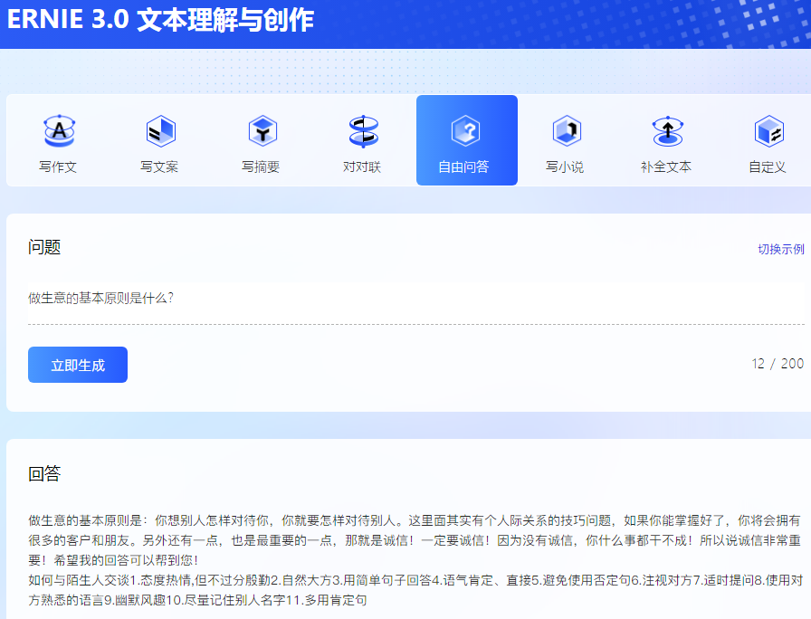Screen dimensions: 811x619
Task: Click answer line starting 如何与陌生人交谈
Action: pos(415,580)
